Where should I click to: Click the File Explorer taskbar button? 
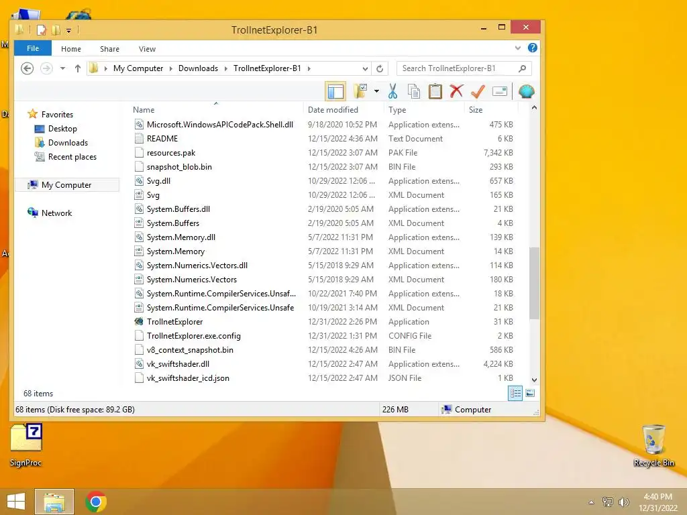tap(54, 502)
